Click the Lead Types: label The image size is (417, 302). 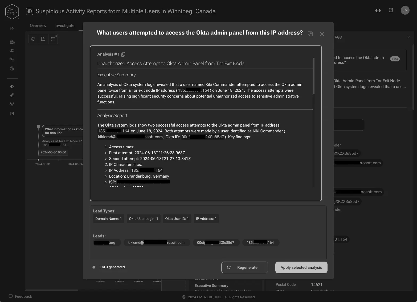(104, 211)
